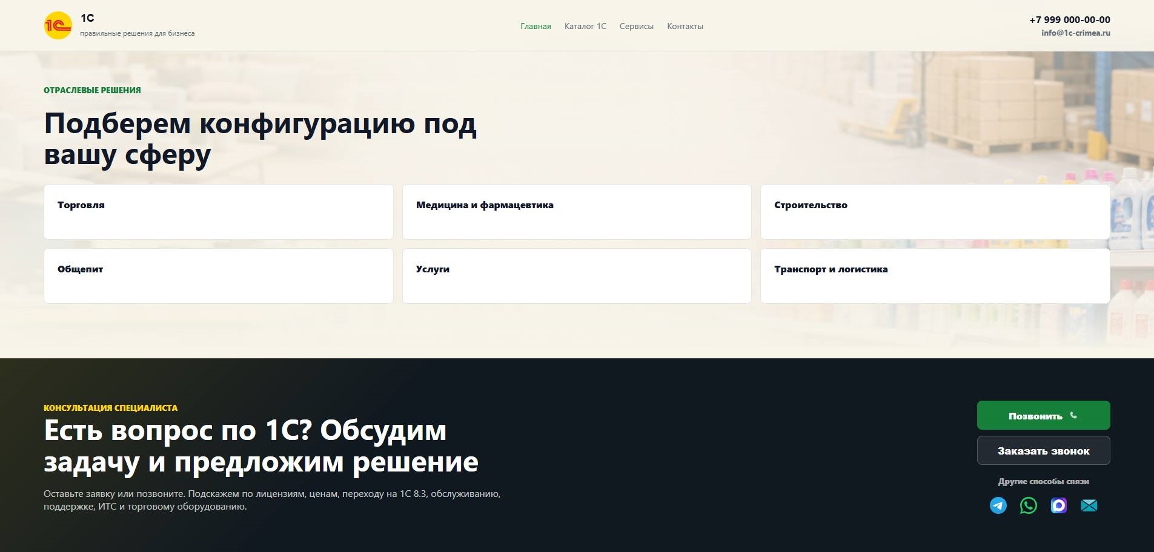Open the Каталог 1С menu item
The image size is (1154, 552).
click(585, 26)
